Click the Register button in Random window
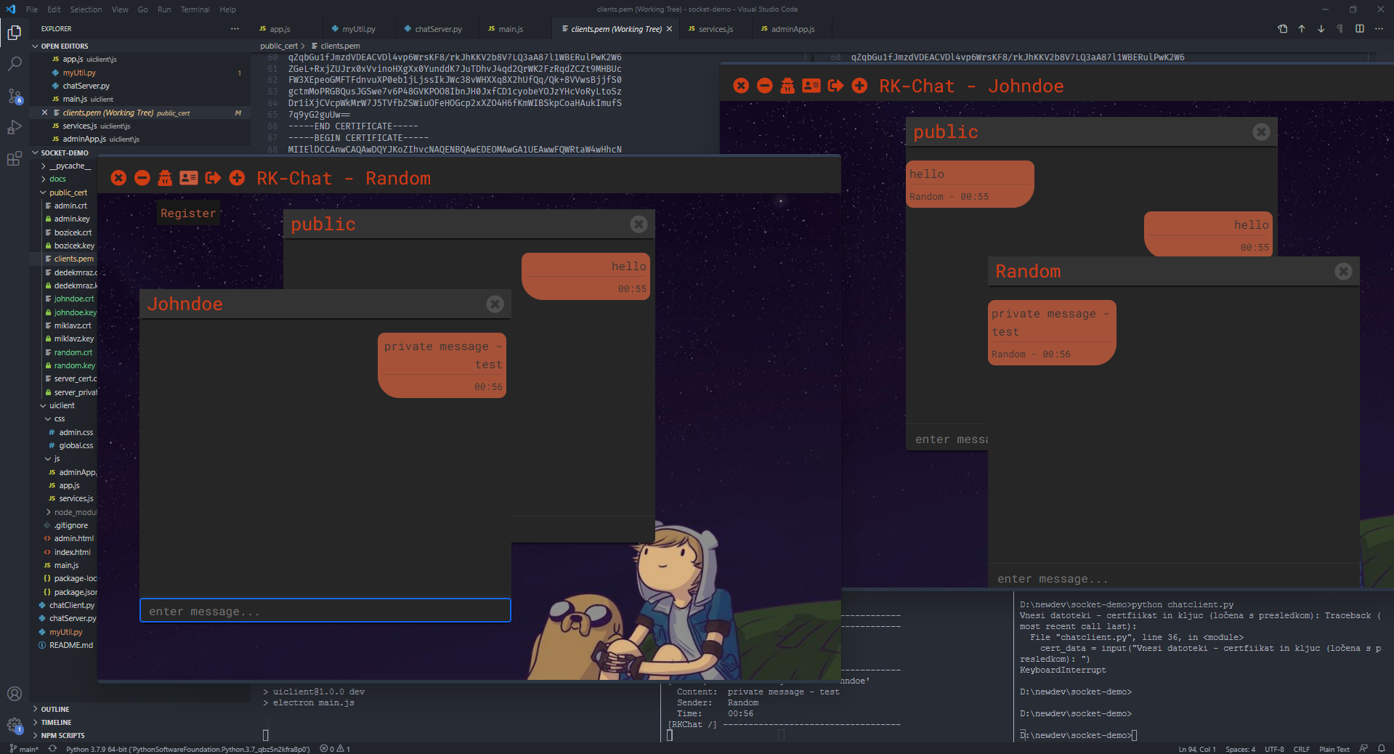Image resolution: width=1394 pixels, height=754 pixels. [x=188, y=213]
